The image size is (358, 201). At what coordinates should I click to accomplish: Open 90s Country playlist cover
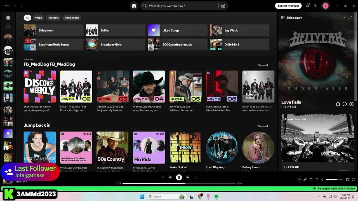(x=112, y=148)
